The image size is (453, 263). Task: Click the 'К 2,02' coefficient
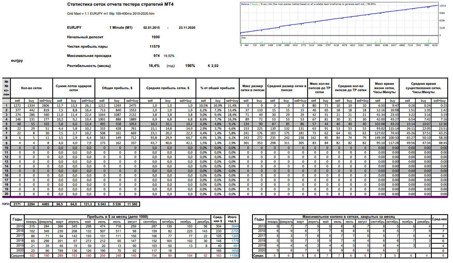coord(213,66)
